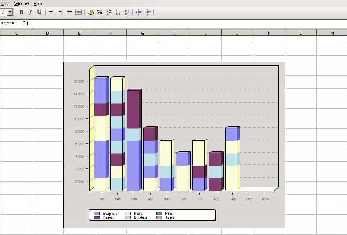
Task: Click the decrease indent icon
Action: pos(139,12)
